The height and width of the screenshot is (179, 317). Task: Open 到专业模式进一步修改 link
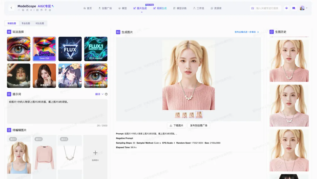[247, 32]
